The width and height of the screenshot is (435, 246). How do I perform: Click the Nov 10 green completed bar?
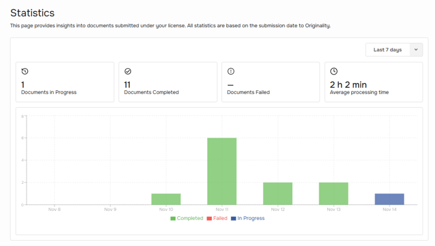click(x=166, y=199)
